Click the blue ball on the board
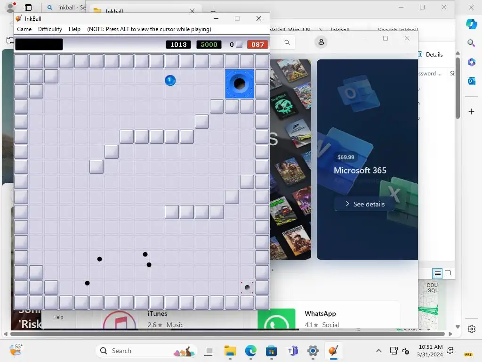The height and width of the screenshot is (362, 482). click(x=170, y=80)
